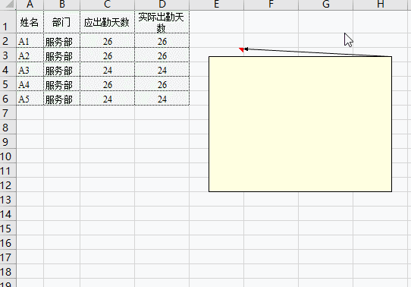Click 实际出勤天数 value 26 for A2
Screen dimensions: 411x287
[x=162, y=55]
